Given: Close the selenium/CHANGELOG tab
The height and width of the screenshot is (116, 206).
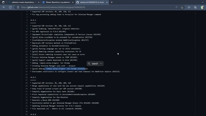Looking at the screenshot, I should click(107, 2).
